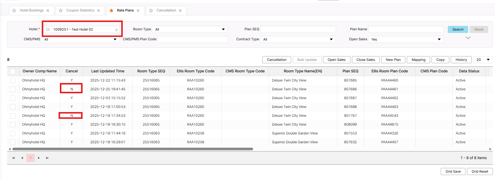Jump to the first page of results
Image resolution: width=495 pixels, height=180 pixels.
click(14, 158)
